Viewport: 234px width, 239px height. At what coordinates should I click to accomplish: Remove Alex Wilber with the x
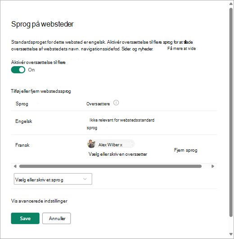tap(121, 145)
